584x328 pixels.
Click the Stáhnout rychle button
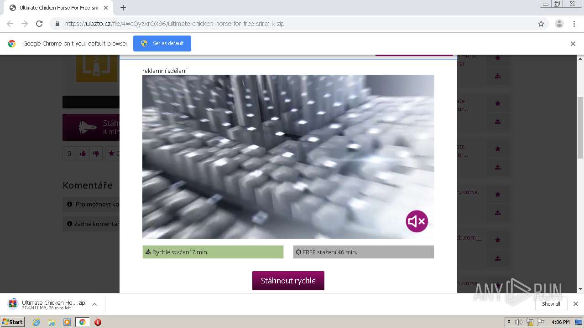288,281
